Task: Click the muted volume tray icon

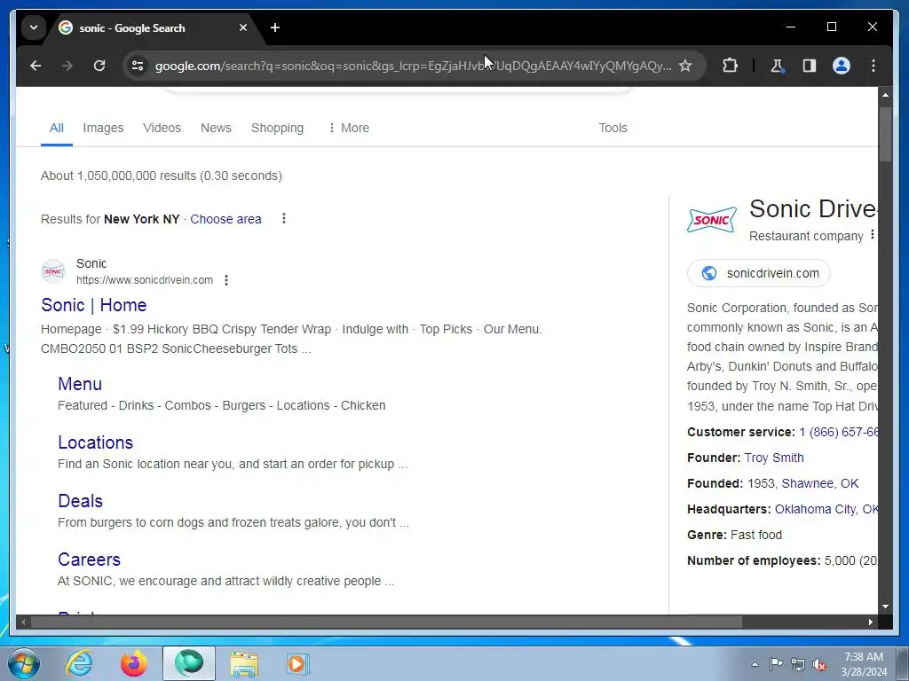Action: point(819,664)
